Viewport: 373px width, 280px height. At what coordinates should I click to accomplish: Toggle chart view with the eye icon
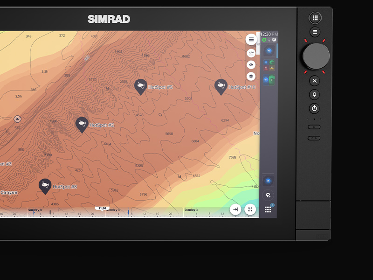tap(251, 65)
